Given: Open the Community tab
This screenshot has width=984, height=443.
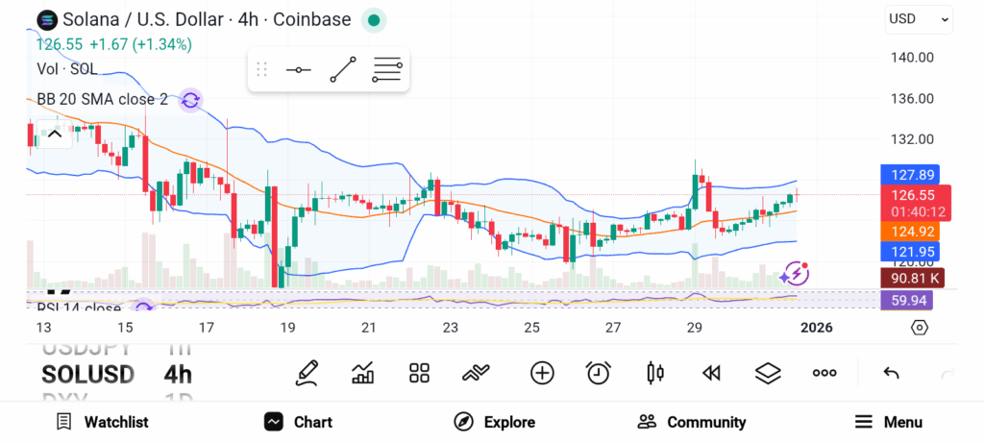Looking at the screenshot, I should point(692,422).
